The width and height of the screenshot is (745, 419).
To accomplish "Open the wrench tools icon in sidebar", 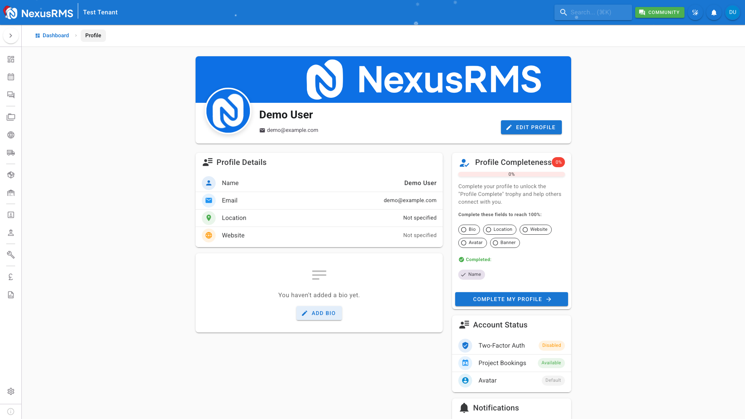I will click(x=10, y=255).
